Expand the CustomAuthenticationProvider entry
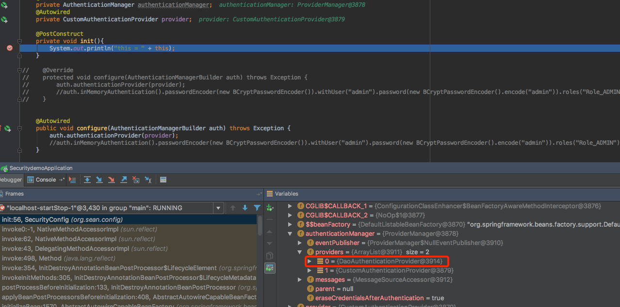Screen dimensions: 620x307 pyautogui.click(x=310, y=270)
